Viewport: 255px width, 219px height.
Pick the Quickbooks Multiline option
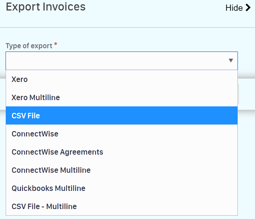pos(48,188)
